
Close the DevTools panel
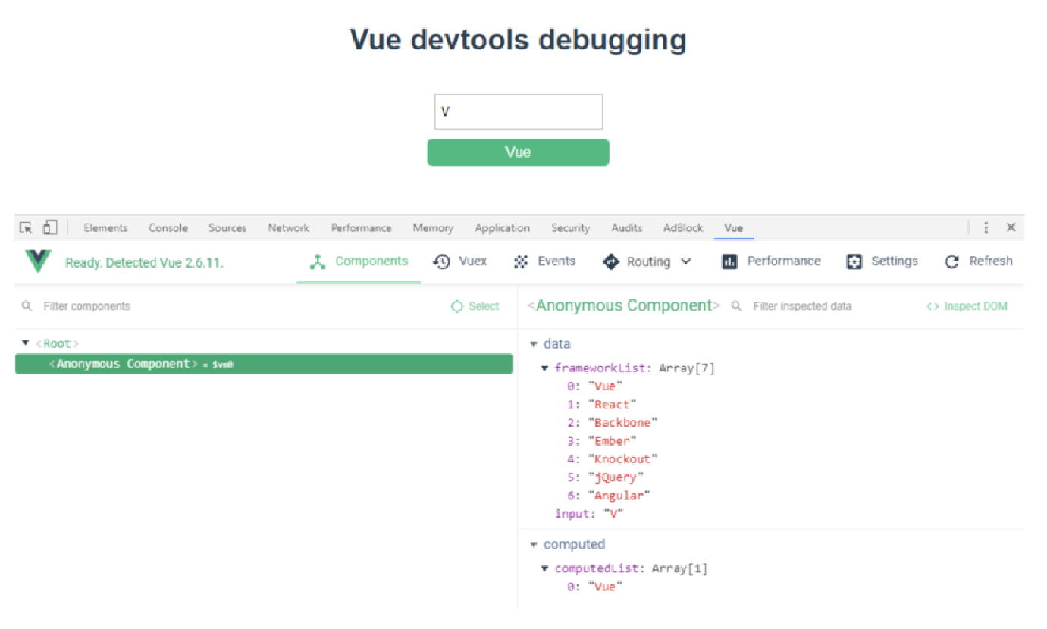[1011, 227]
